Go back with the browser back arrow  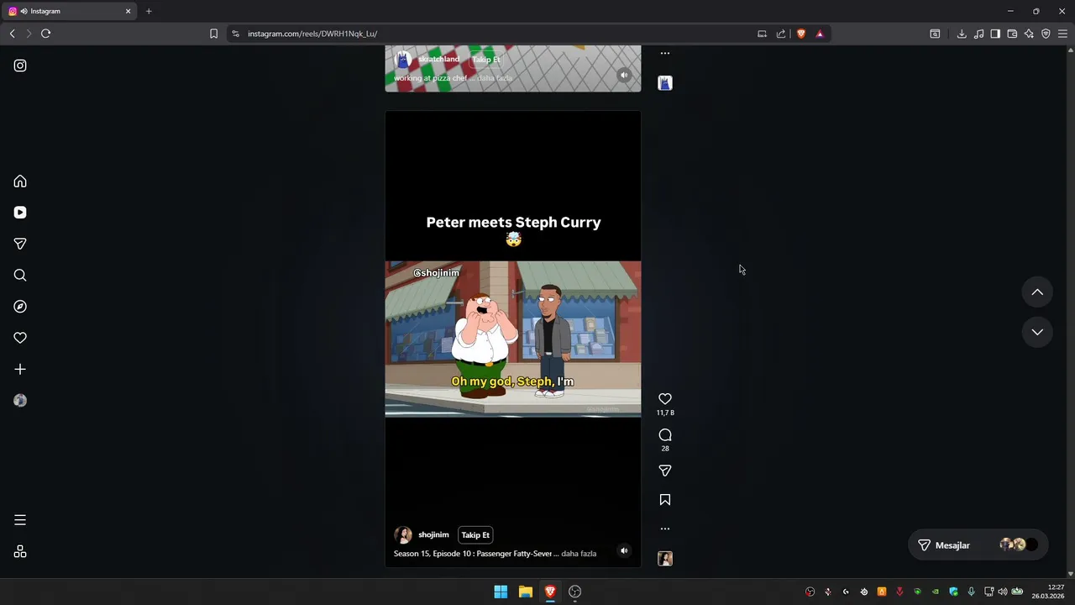coord(12,34)
